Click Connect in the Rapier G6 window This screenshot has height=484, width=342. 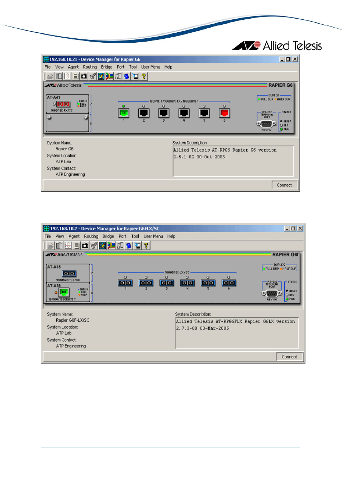(x=284, y=185)
